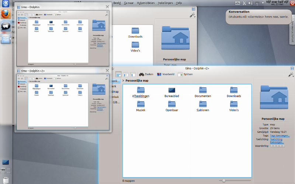This screenshot has width=295, height=184.
Task: Select the Muziek folder
Action: 140,106
